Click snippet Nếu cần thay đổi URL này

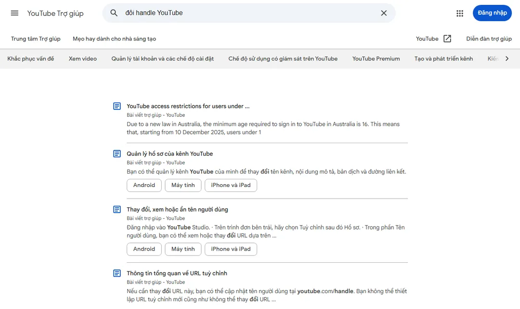pyautogui.click(x=267, y=295)
